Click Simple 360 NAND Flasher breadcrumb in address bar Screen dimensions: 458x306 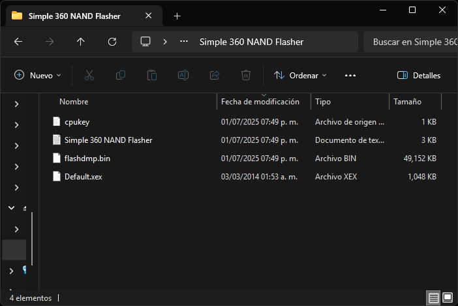tap(251, 42)
